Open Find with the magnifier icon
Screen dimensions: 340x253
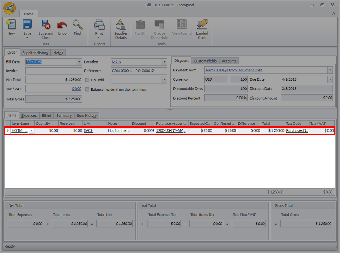[77, 25]
